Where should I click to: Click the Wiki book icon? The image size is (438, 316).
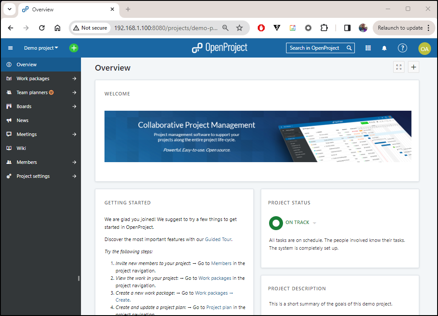(x=9, y=148)
